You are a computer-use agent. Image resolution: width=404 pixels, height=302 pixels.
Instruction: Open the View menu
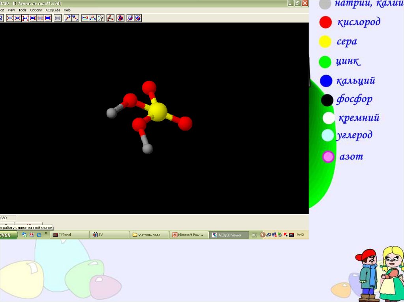click(11, 10)
